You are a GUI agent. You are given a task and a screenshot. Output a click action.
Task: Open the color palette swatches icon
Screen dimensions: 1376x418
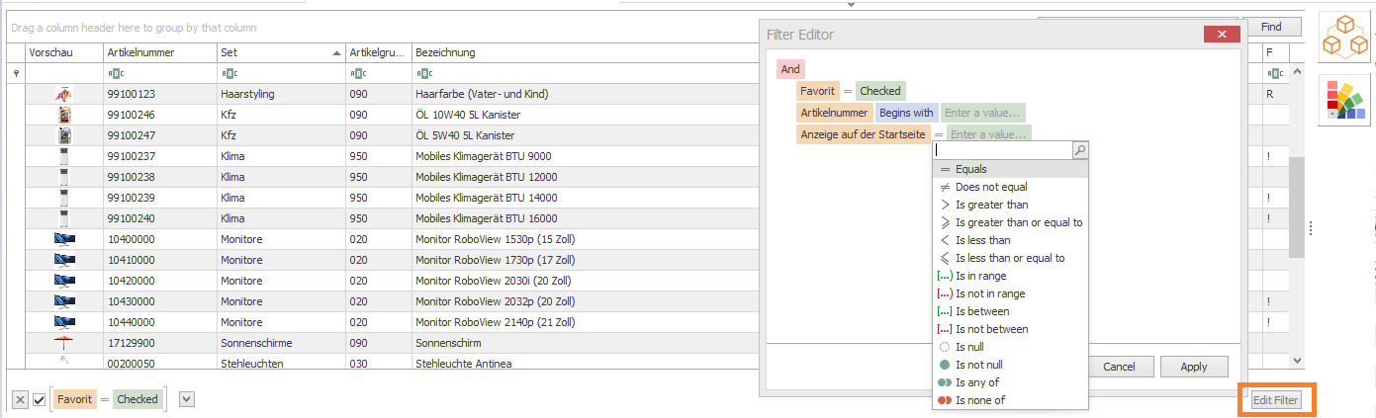(1344, 99)
